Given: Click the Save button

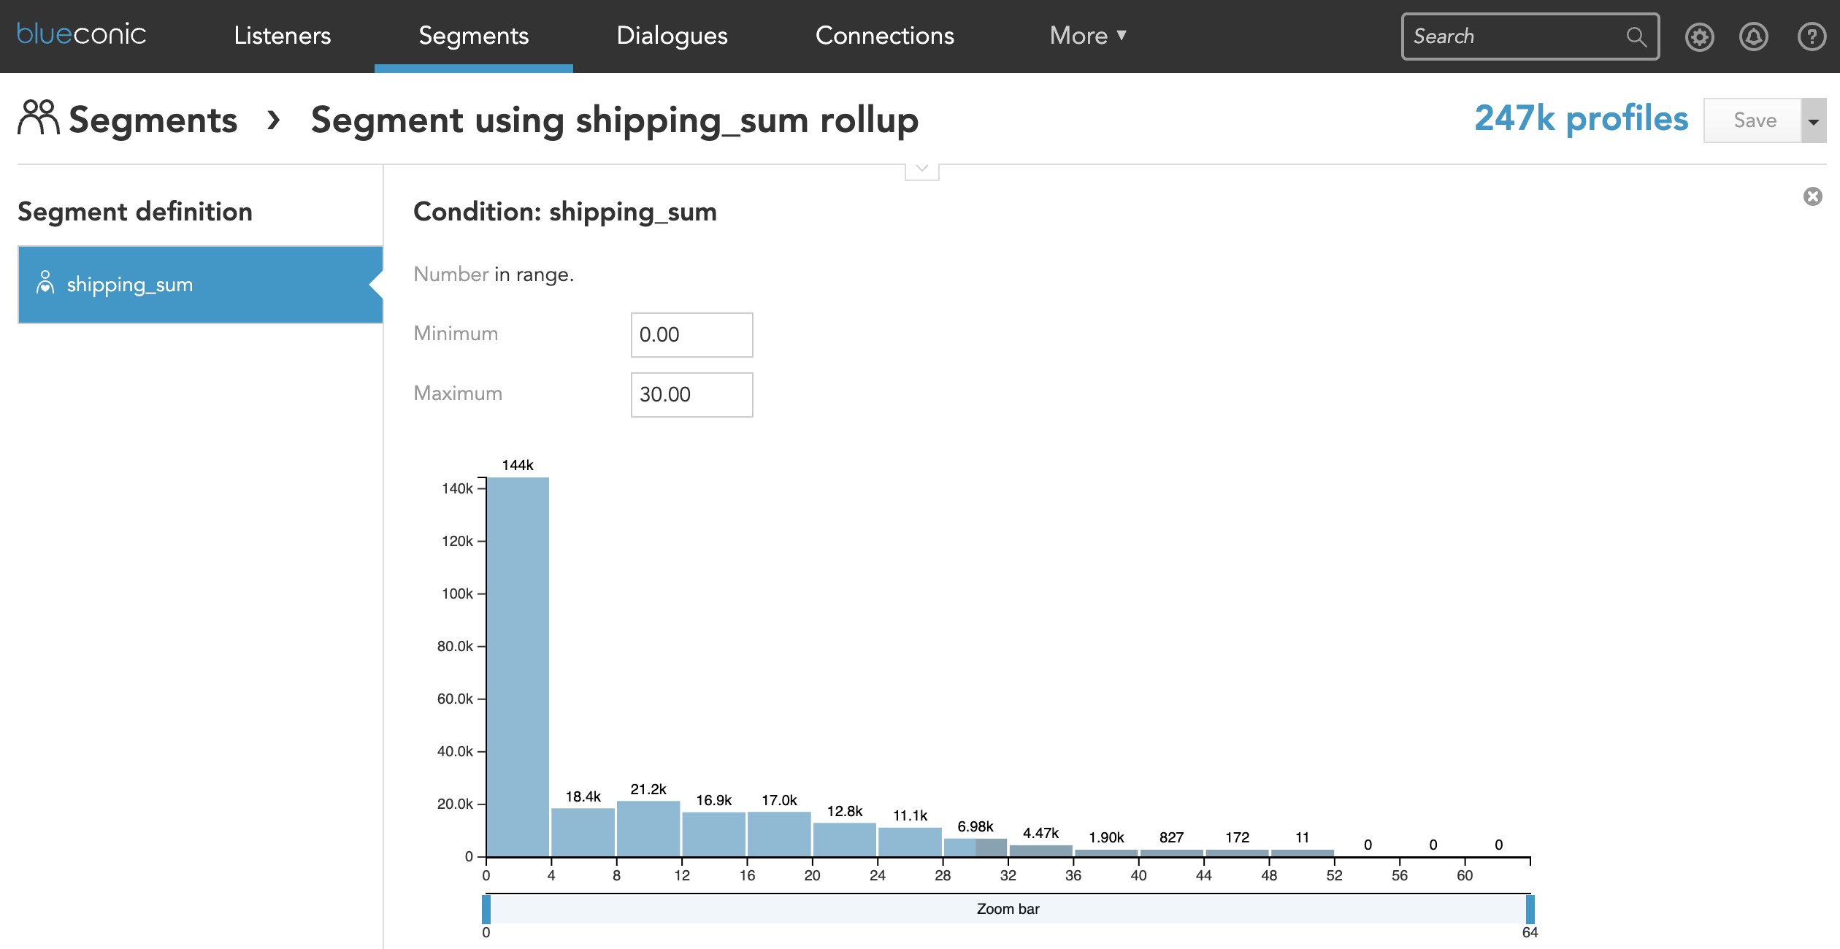Looking at the screenshot, I should 1755,118.
